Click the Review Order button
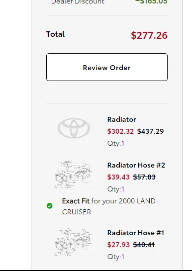Image resolution: width=192 pixels, height=271 pixels. coord(107,67)
